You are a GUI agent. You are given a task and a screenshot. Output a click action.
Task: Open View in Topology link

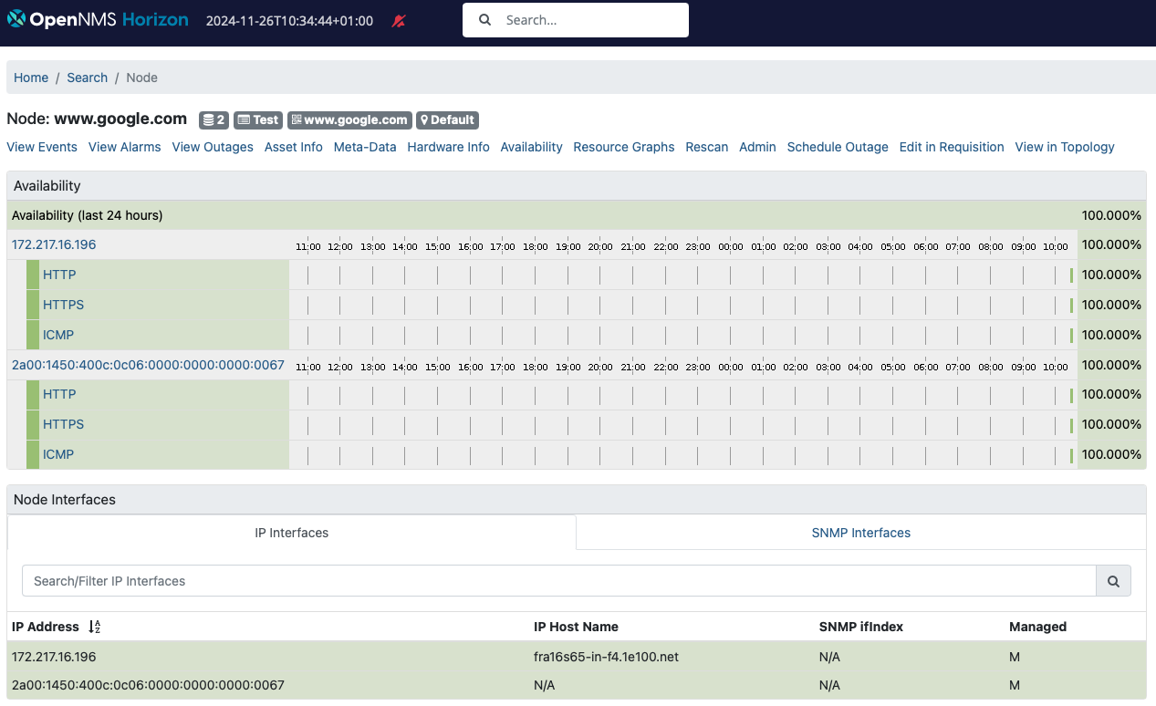(x=1064, y=147)
